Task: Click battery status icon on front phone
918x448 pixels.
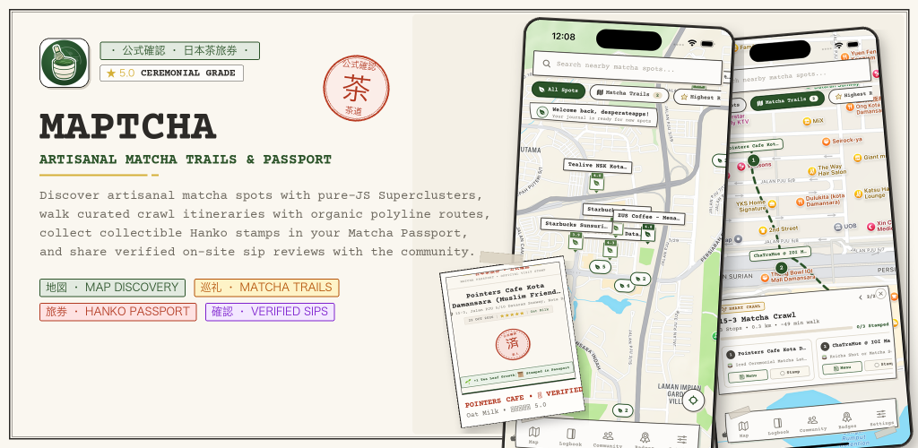Action: pos(707,43)
